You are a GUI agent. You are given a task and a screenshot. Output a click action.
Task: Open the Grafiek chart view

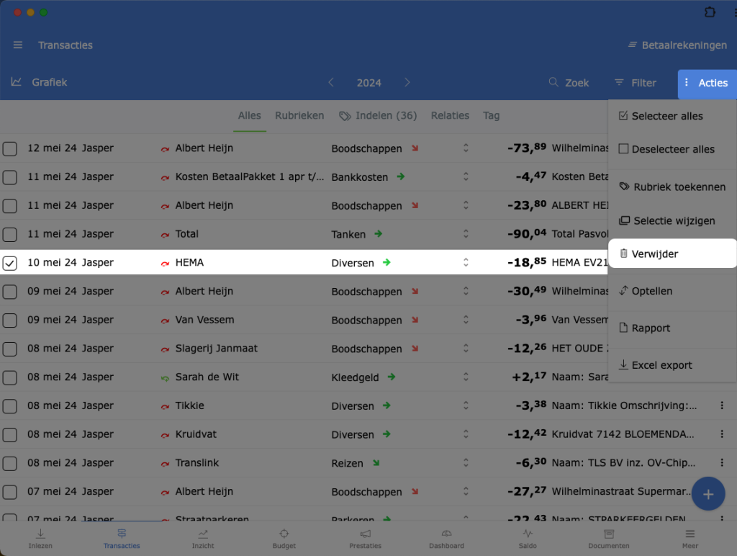click(40, 83)
